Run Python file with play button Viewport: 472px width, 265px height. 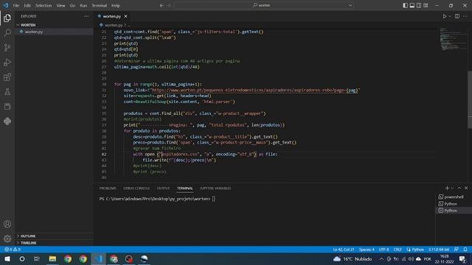[444, 16]
